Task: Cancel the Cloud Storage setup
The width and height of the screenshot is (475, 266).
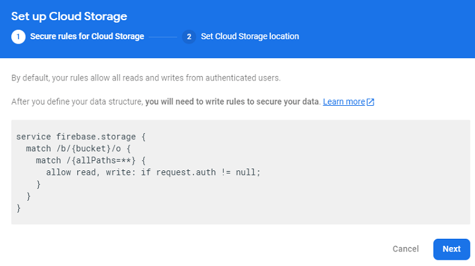Action: (405, 249)
